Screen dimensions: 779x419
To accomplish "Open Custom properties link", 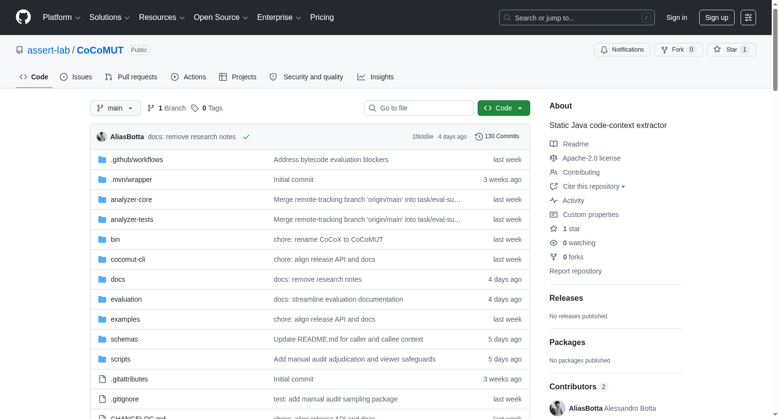I will pos(591,215).
